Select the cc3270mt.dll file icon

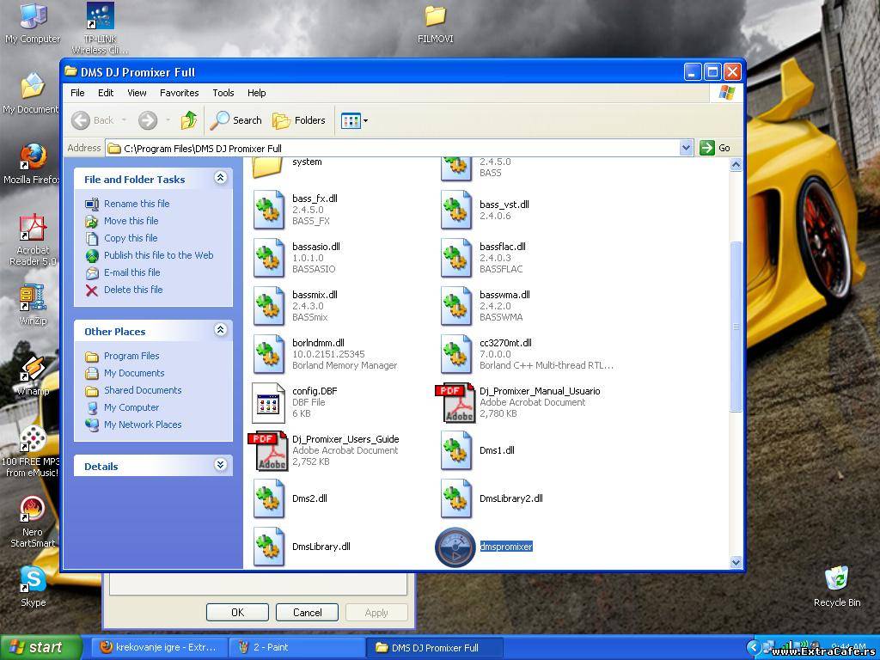[456, 355]
